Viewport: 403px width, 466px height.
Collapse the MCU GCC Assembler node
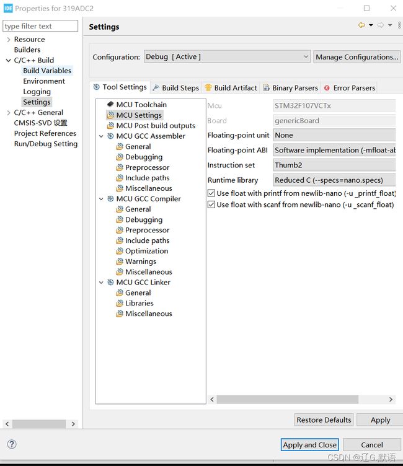(101, 136)
